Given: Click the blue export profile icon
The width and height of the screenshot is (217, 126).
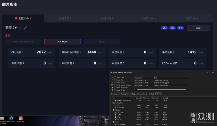Looking at the screenshot, I should tap(164, 28).
